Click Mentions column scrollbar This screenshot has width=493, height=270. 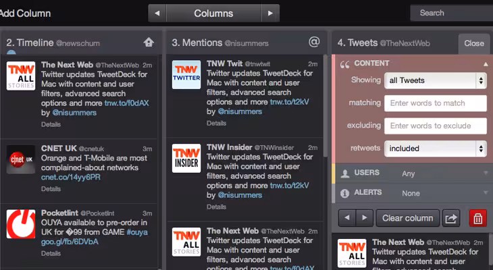click(326, 105)
